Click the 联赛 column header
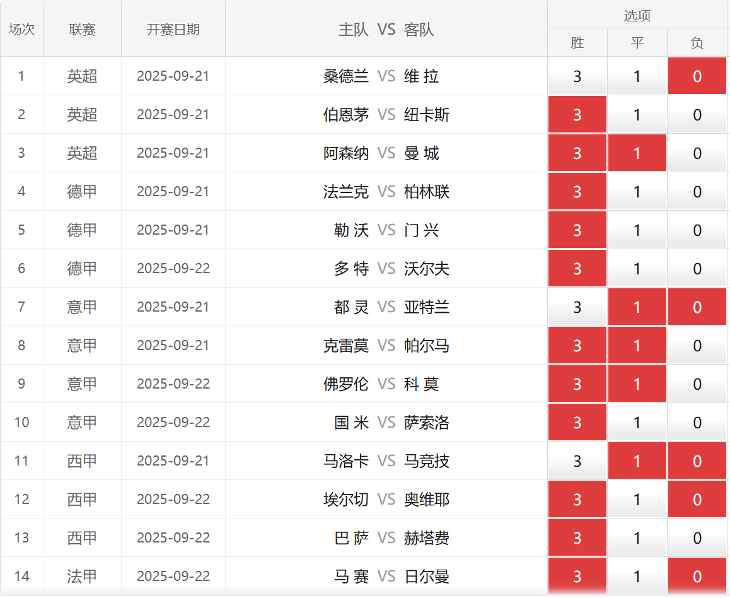730x598 pixels. point(82,29)
